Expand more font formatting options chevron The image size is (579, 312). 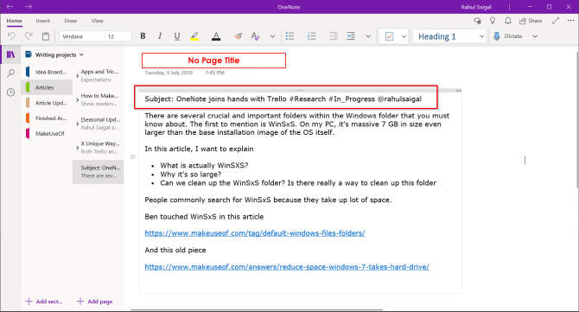point(272,36)
